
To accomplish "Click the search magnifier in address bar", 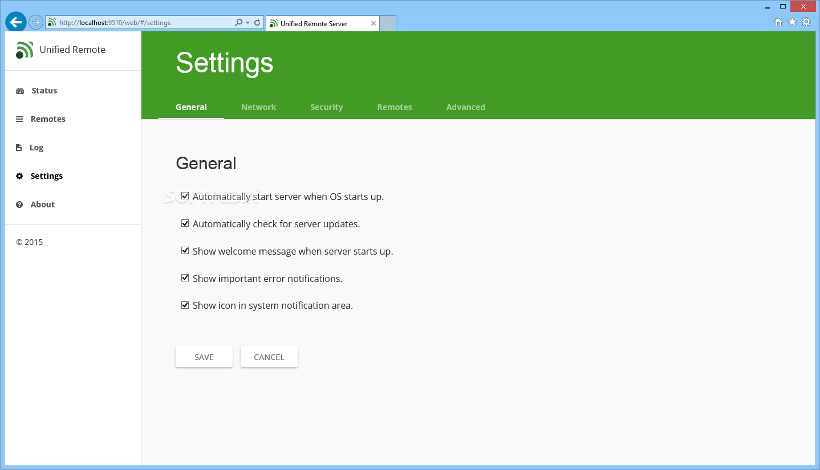I will click(239, 23).
